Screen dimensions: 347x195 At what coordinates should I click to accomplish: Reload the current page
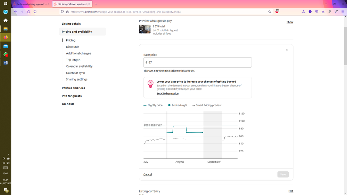pyautogui.click(x=28, y=11)
